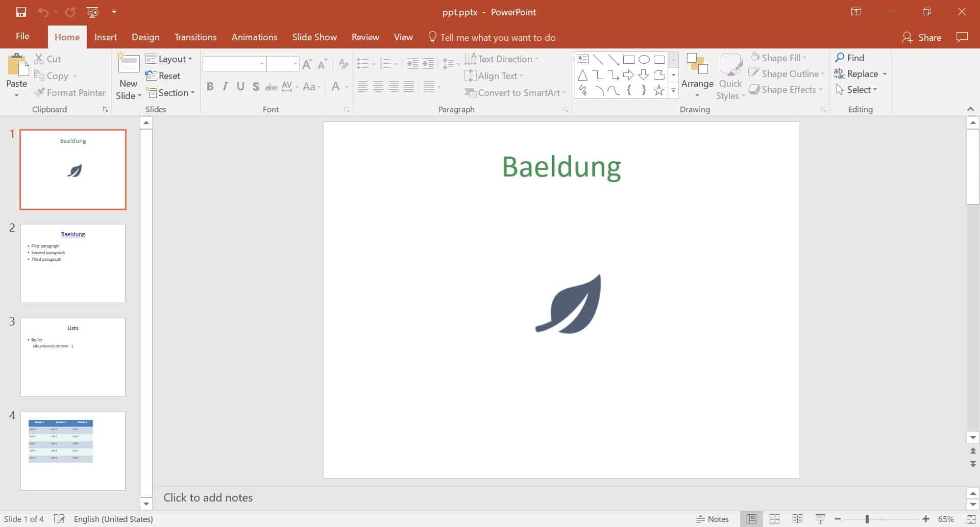The height and width of the screenshot is (527, 980).
Task: Select the Oval shape in the gallery
Action: click(x=644, y=60)
